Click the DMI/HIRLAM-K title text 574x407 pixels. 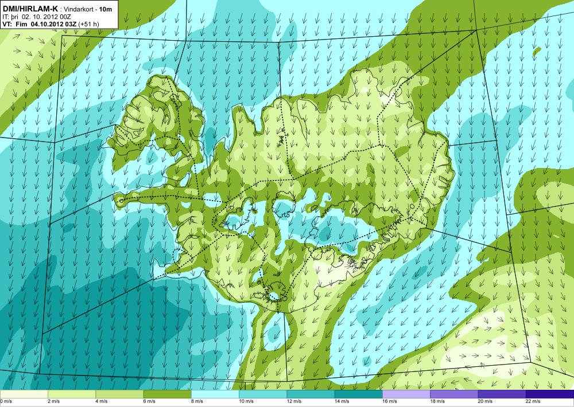pyautogui.click(x=30, y=9)
